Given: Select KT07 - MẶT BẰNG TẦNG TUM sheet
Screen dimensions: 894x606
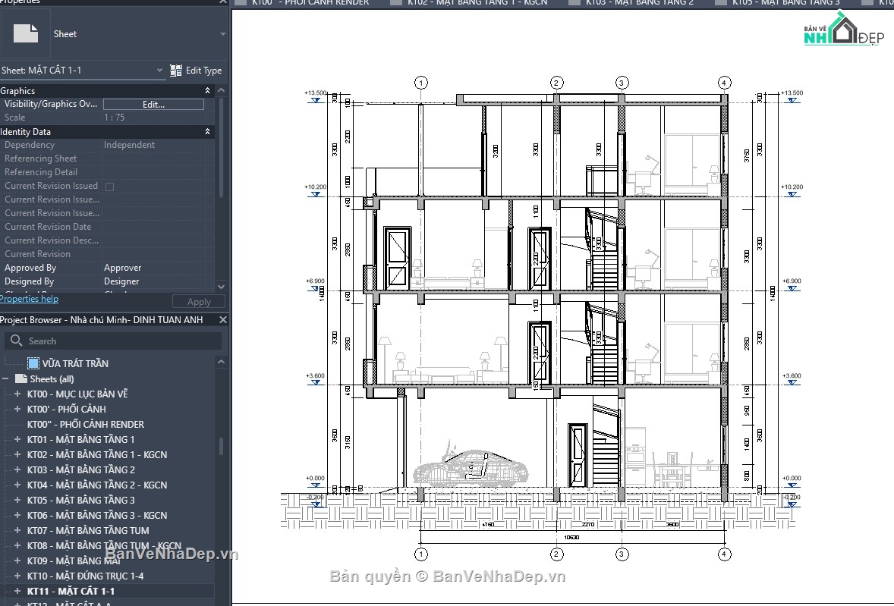Looking at the screenshot, I should 88,530.
